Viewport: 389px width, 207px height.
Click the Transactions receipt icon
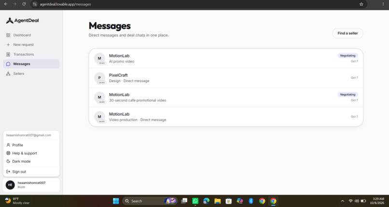[x=8, y=55]
